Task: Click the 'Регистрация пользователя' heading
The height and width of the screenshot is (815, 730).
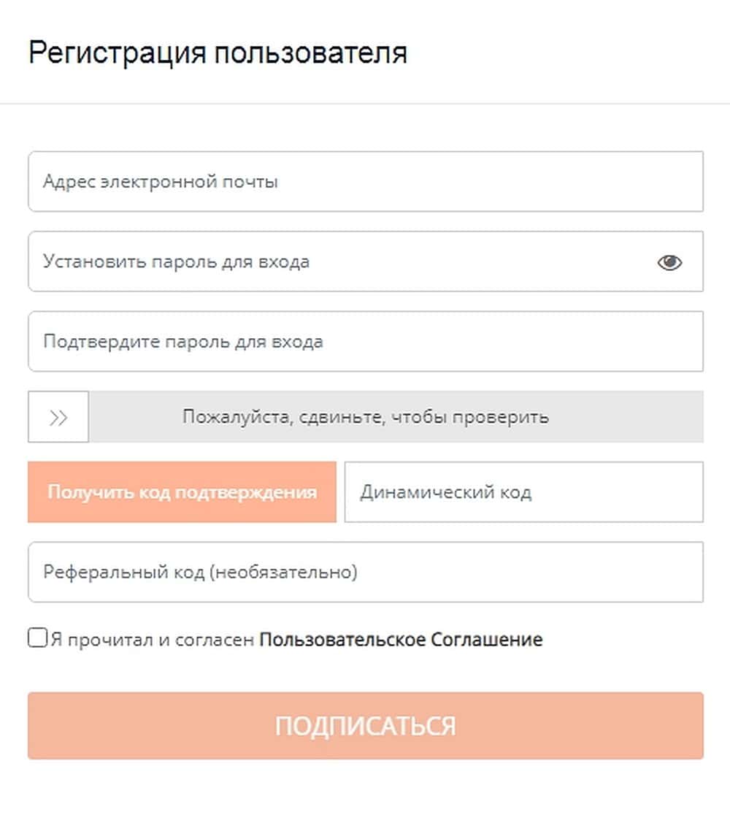Action: tap(218, 54)
